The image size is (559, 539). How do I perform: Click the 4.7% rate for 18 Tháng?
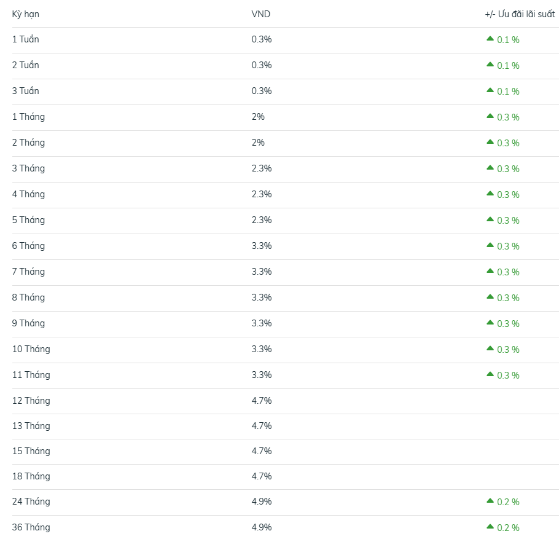(262, 476)
